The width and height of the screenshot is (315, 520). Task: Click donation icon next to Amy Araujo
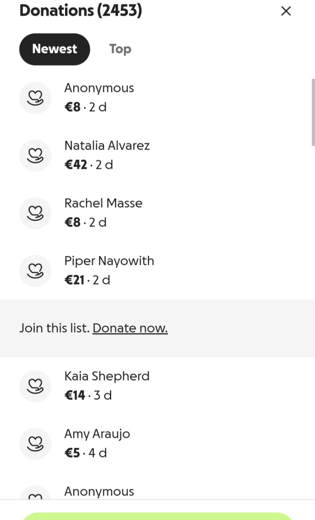pos(35,444)
